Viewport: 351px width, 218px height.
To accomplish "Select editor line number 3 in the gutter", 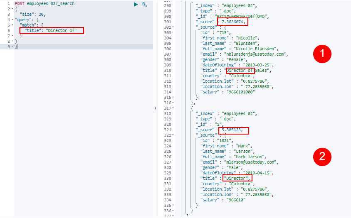I will pos(9,14).
